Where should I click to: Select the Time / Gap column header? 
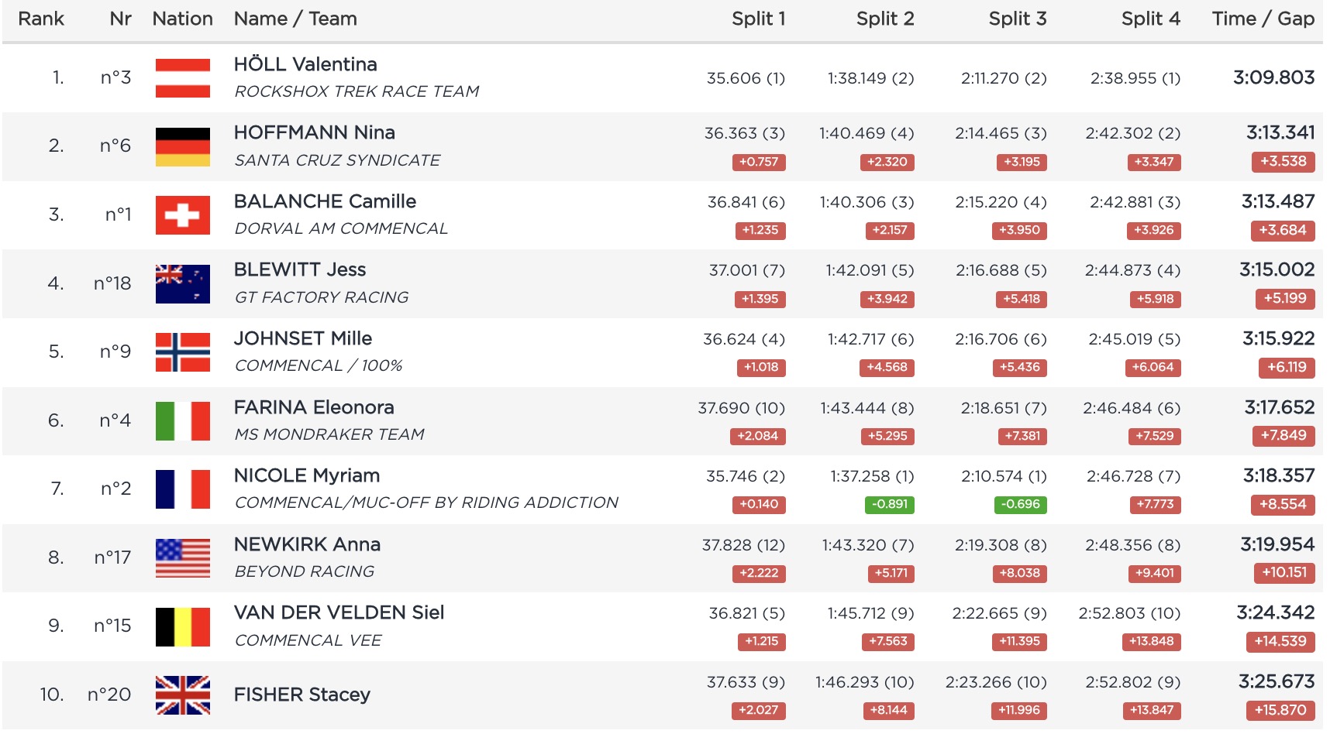point(1263,19)
